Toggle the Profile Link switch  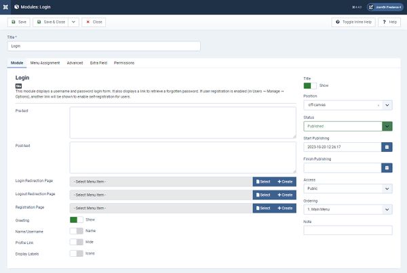(x=76, y=242)
